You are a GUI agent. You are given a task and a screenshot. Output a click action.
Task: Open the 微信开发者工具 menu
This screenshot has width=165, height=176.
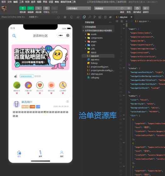point(68,2)
